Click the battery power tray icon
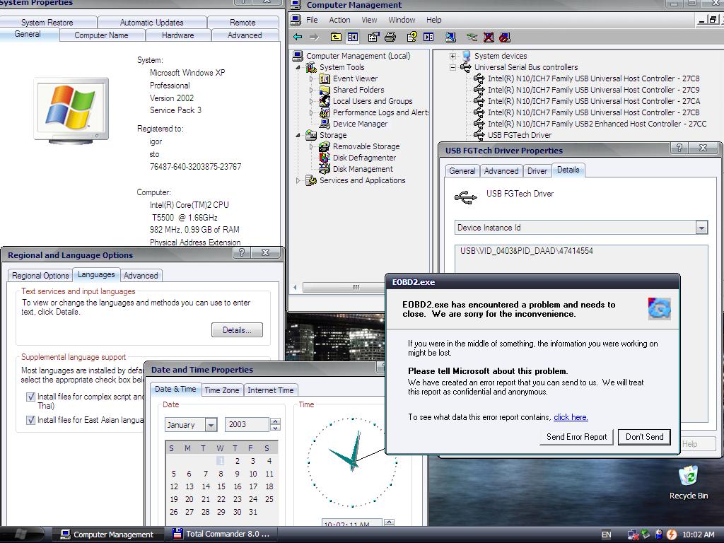This screenshot has width=724, height=543. (659, 535)
